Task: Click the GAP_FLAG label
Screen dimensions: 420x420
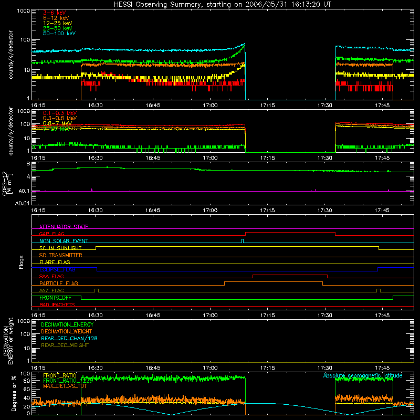Action: click(x=51, y=234)
